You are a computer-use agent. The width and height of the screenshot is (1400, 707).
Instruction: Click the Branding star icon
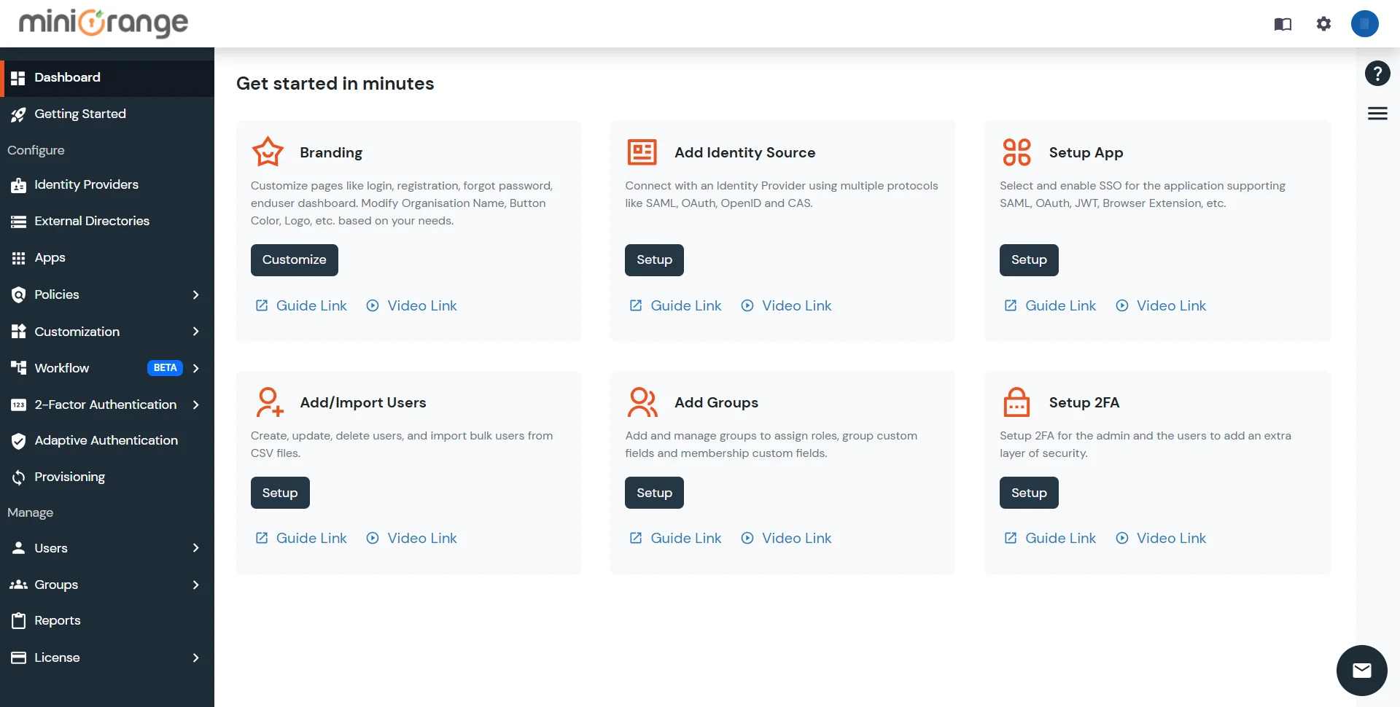coord(268,152)
